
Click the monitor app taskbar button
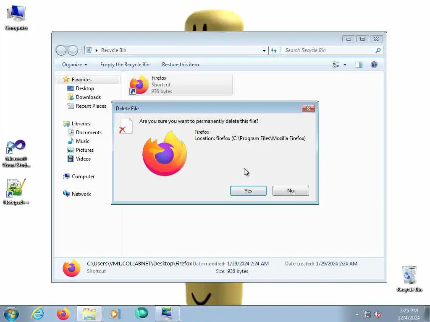click(x=167, y=314)
